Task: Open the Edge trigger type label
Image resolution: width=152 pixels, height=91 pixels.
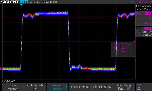Action: point(139,14)
